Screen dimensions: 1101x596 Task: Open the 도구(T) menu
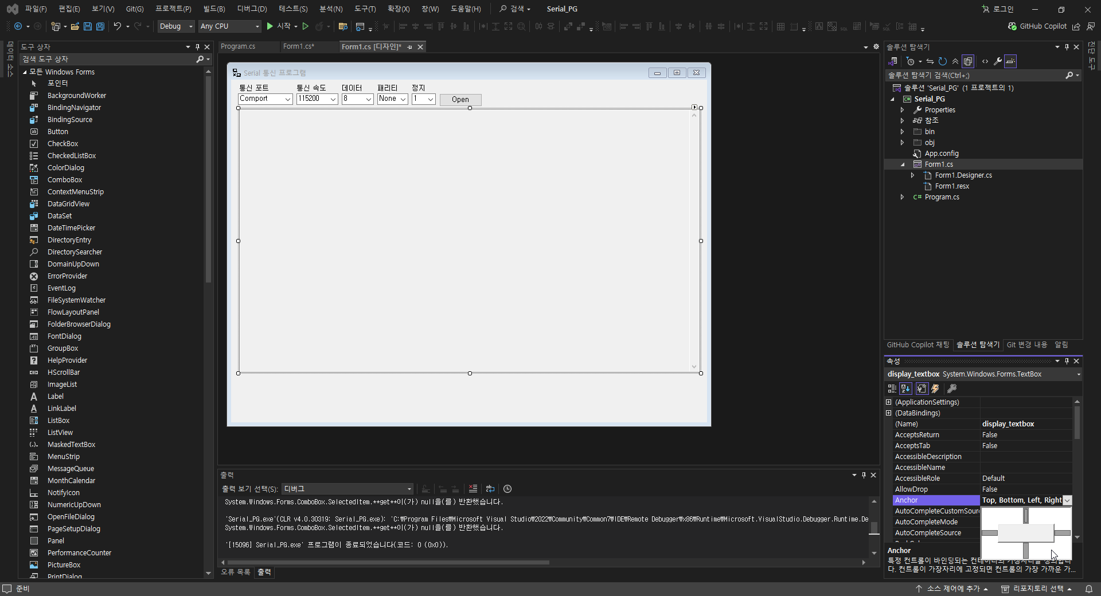point(365,9)
